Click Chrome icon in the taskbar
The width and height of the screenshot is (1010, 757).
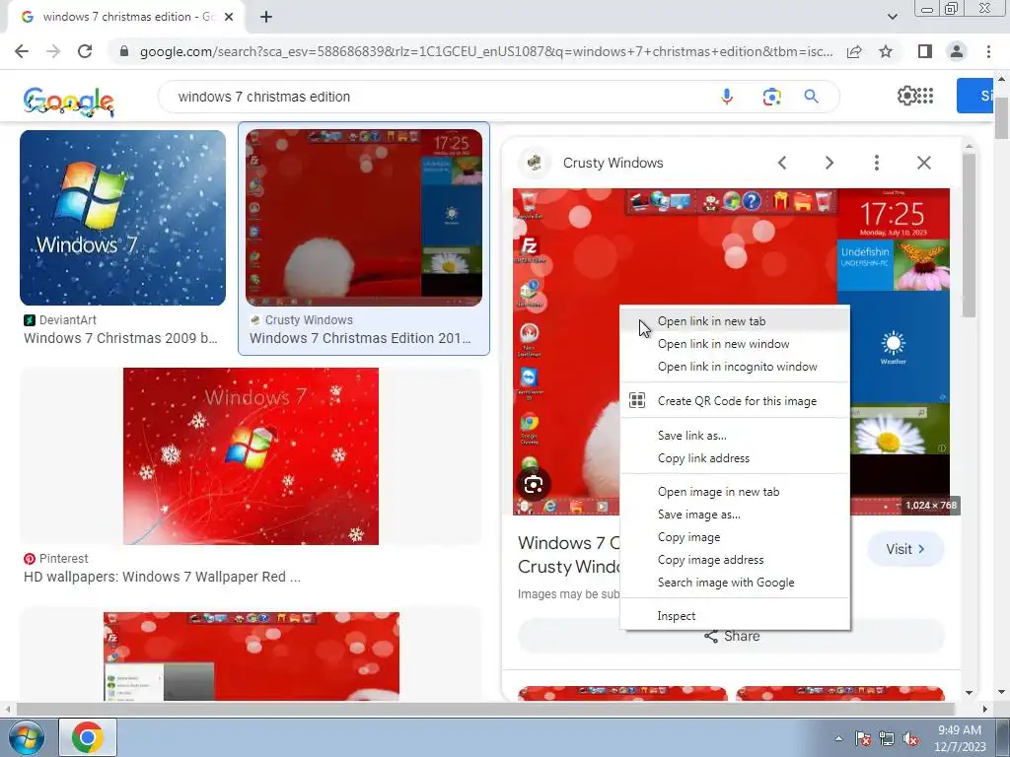click(x=88, y=737)
